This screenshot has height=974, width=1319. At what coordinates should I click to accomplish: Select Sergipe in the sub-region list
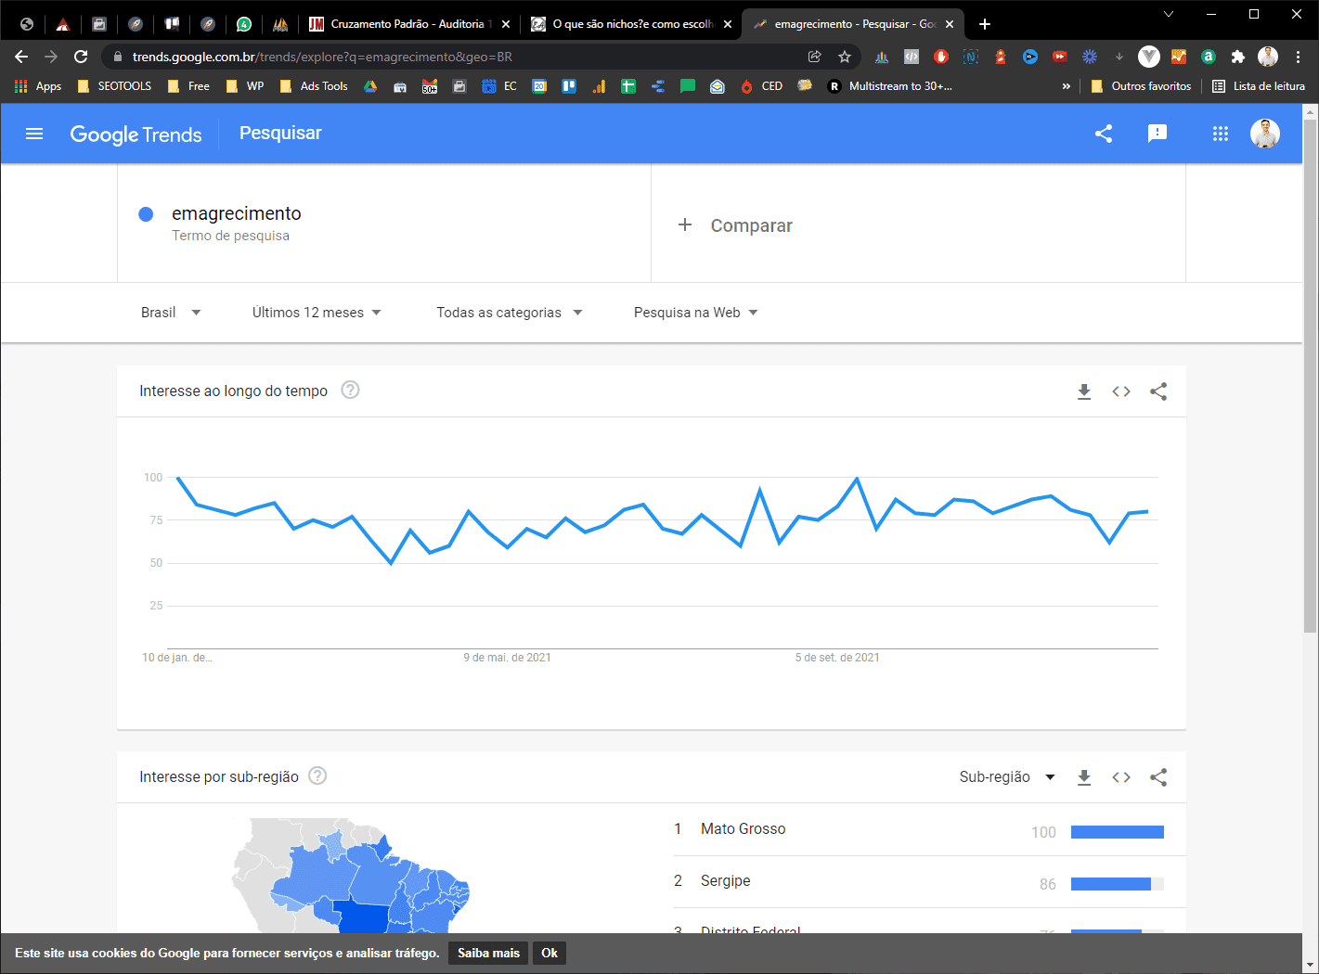pyautogui.click(x=725, y=881)
